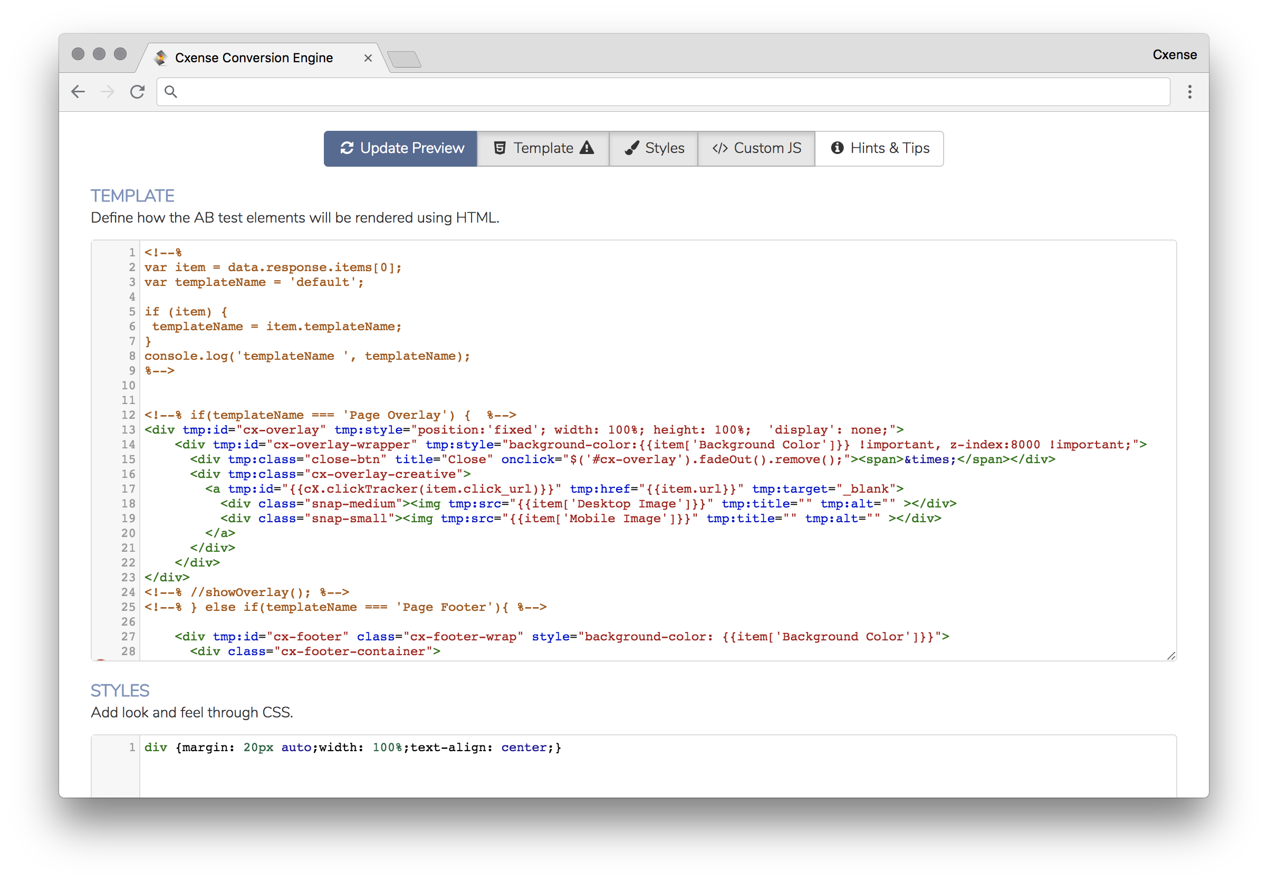
Task: Click the HTML5 icon on Template tab
Action: pos(500,148)
